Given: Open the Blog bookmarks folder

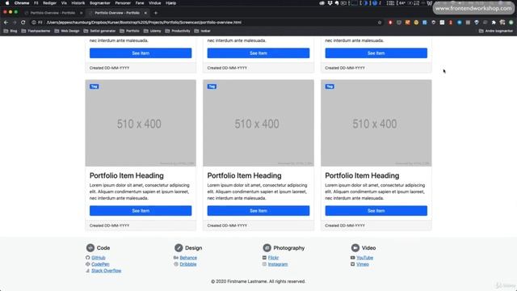Looking at the screenshot, I should tap(11, 31).
